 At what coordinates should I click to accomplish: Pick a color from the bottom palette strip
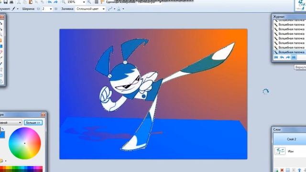coord(21,169)
